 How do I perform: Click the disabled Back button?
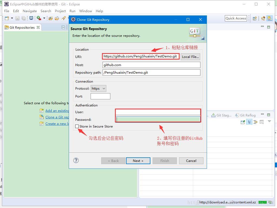point(113,161)
